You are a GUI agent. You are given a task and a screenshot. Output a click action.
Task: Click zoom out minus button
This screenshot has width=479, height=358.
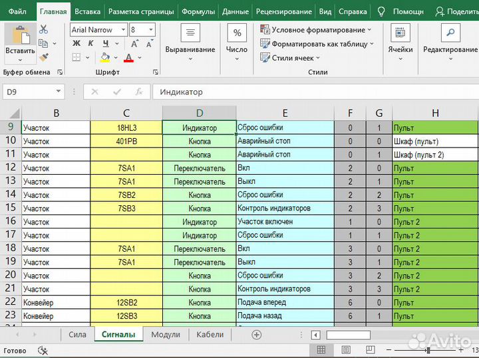[x=389, y=350]
